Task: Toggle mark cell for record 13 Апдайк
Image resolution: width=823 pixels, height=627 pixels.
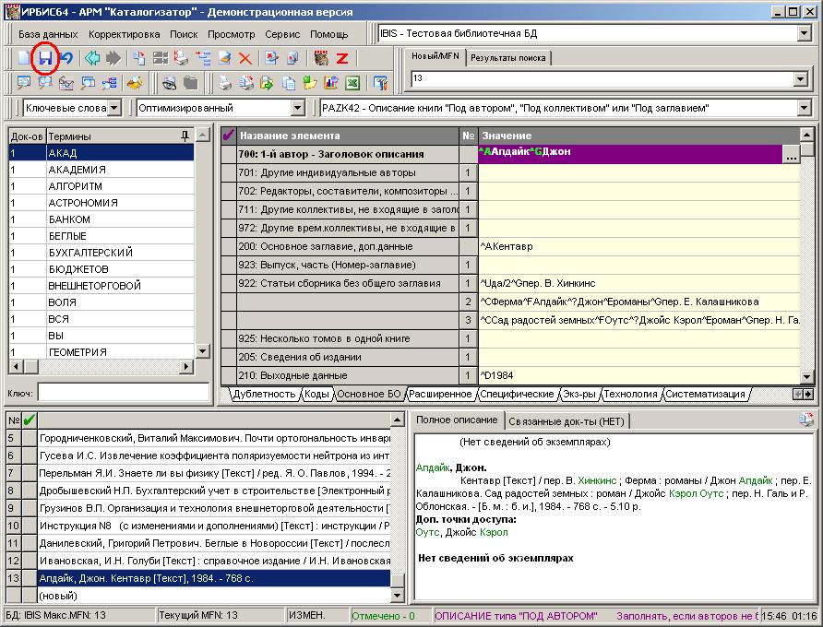Action: (30, 578)
